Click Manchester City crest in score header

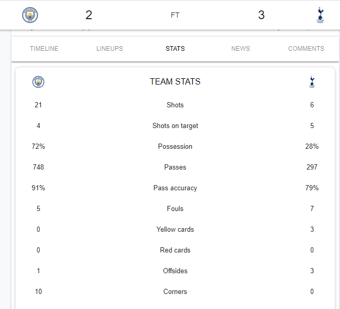[x=30, y=15]
